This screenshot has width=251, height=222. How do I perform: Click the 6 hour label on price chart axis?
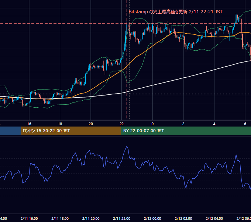pyautogui.click(x=245, y=124)
